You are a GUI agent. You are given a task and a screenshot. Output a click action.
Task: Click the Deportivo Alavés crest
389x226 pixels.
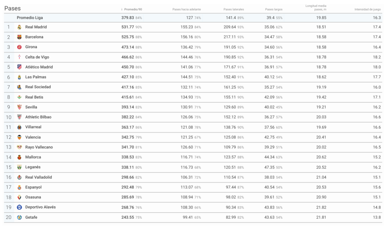[x=19, y=207]
